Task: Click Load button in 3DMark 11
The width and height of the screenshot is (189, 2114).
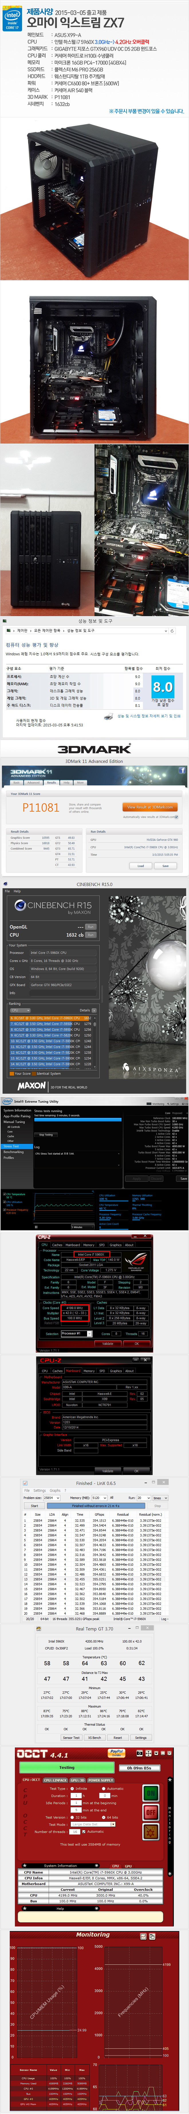Action: click(x=141, y=866)
